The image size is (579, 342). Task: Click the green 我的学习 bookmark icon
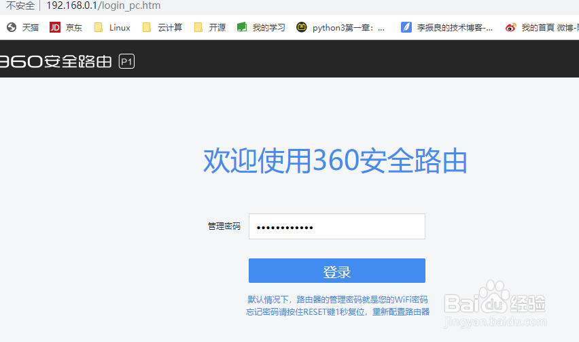coord(242,27)
